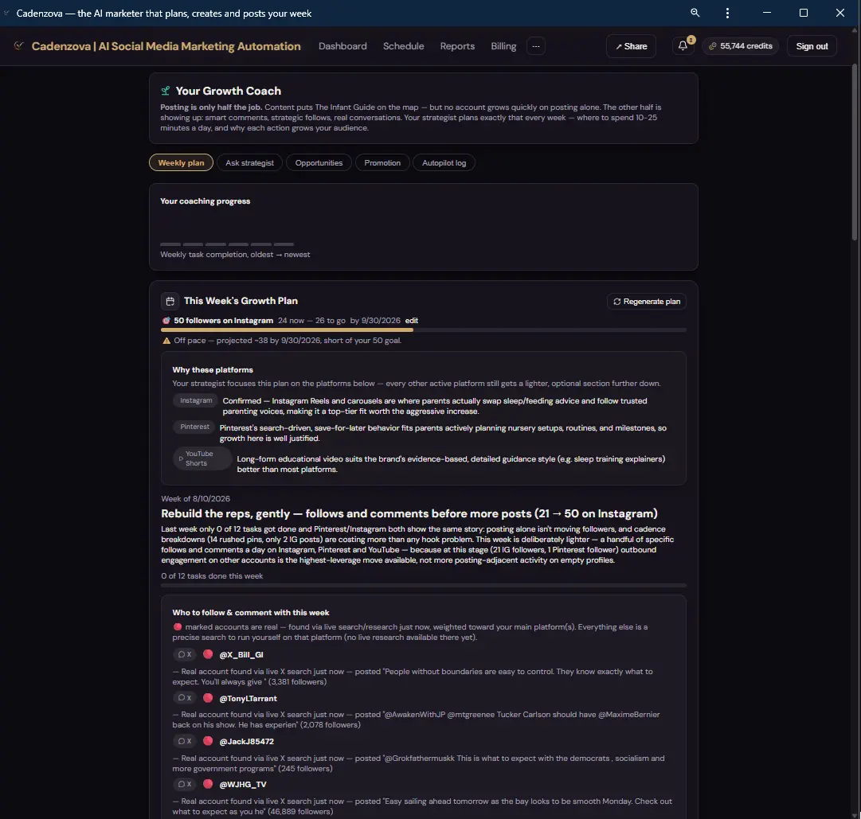Click the Sign out button

(x=812, y=47)
